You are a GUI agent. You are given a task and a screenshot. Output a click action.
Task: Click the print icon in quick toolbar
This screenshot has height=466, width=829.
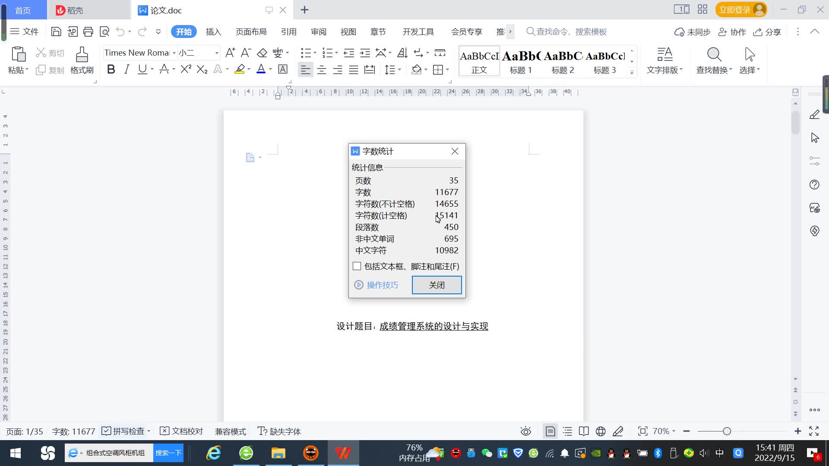click(x=88, y=31)
